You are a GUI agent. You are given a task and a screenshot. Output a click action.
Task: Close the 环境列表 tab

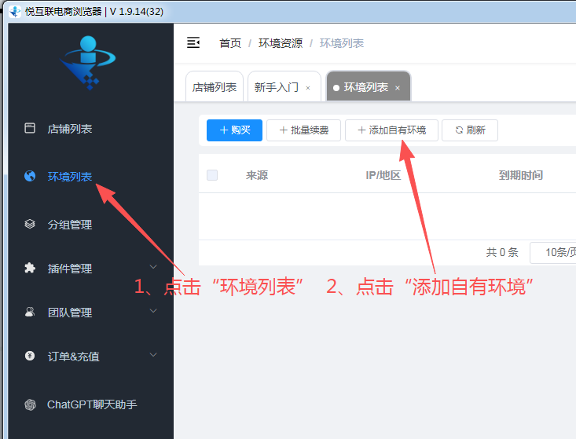point(397,88)
